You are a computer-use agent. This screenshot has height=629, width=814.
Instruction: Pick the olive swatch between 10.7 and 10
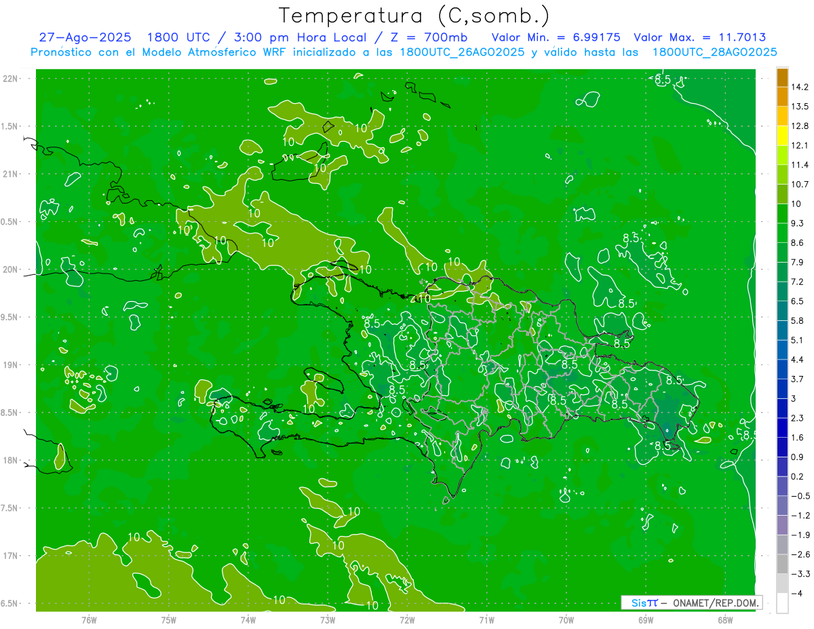coord(782,194)
